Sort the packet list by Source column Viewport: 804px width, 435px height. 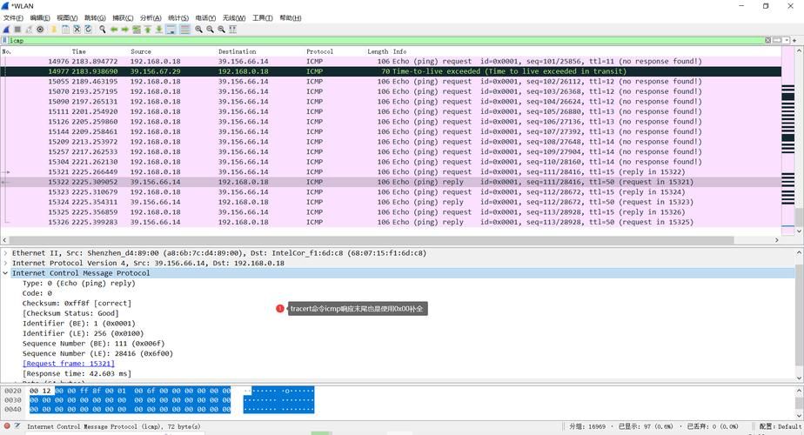coord(140,51)
